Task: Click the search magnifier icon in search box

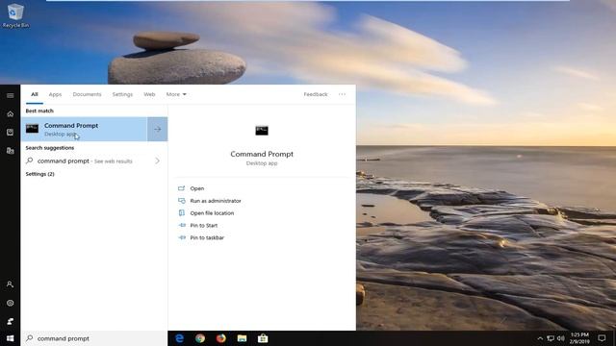Action: pyautogui.click(x=30, y=337)
